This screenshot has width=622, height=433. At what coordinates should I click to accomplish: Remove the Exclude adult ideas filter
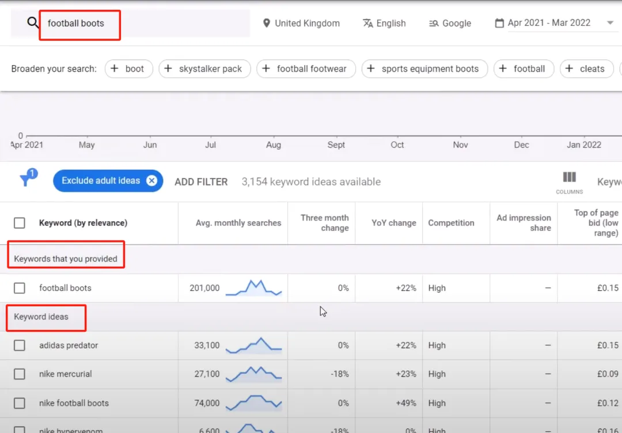click(151, 181)
